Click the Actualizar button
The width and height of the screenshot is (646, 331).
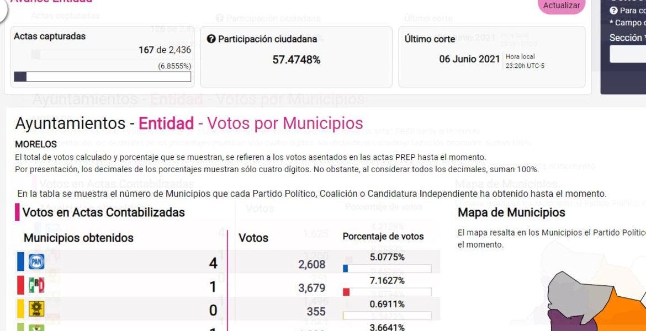click(561, 6)
